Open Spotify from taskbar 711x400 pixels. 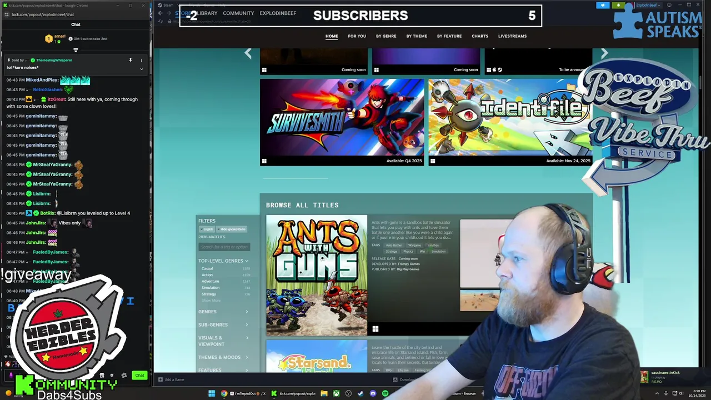point(385,393)
